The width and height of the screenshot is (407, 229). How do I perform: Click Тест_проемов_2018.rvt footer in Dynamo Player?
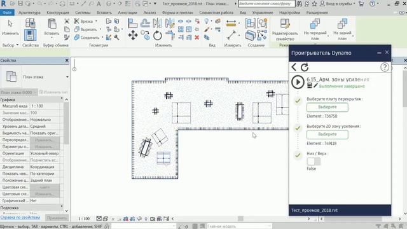pos(314,211)
